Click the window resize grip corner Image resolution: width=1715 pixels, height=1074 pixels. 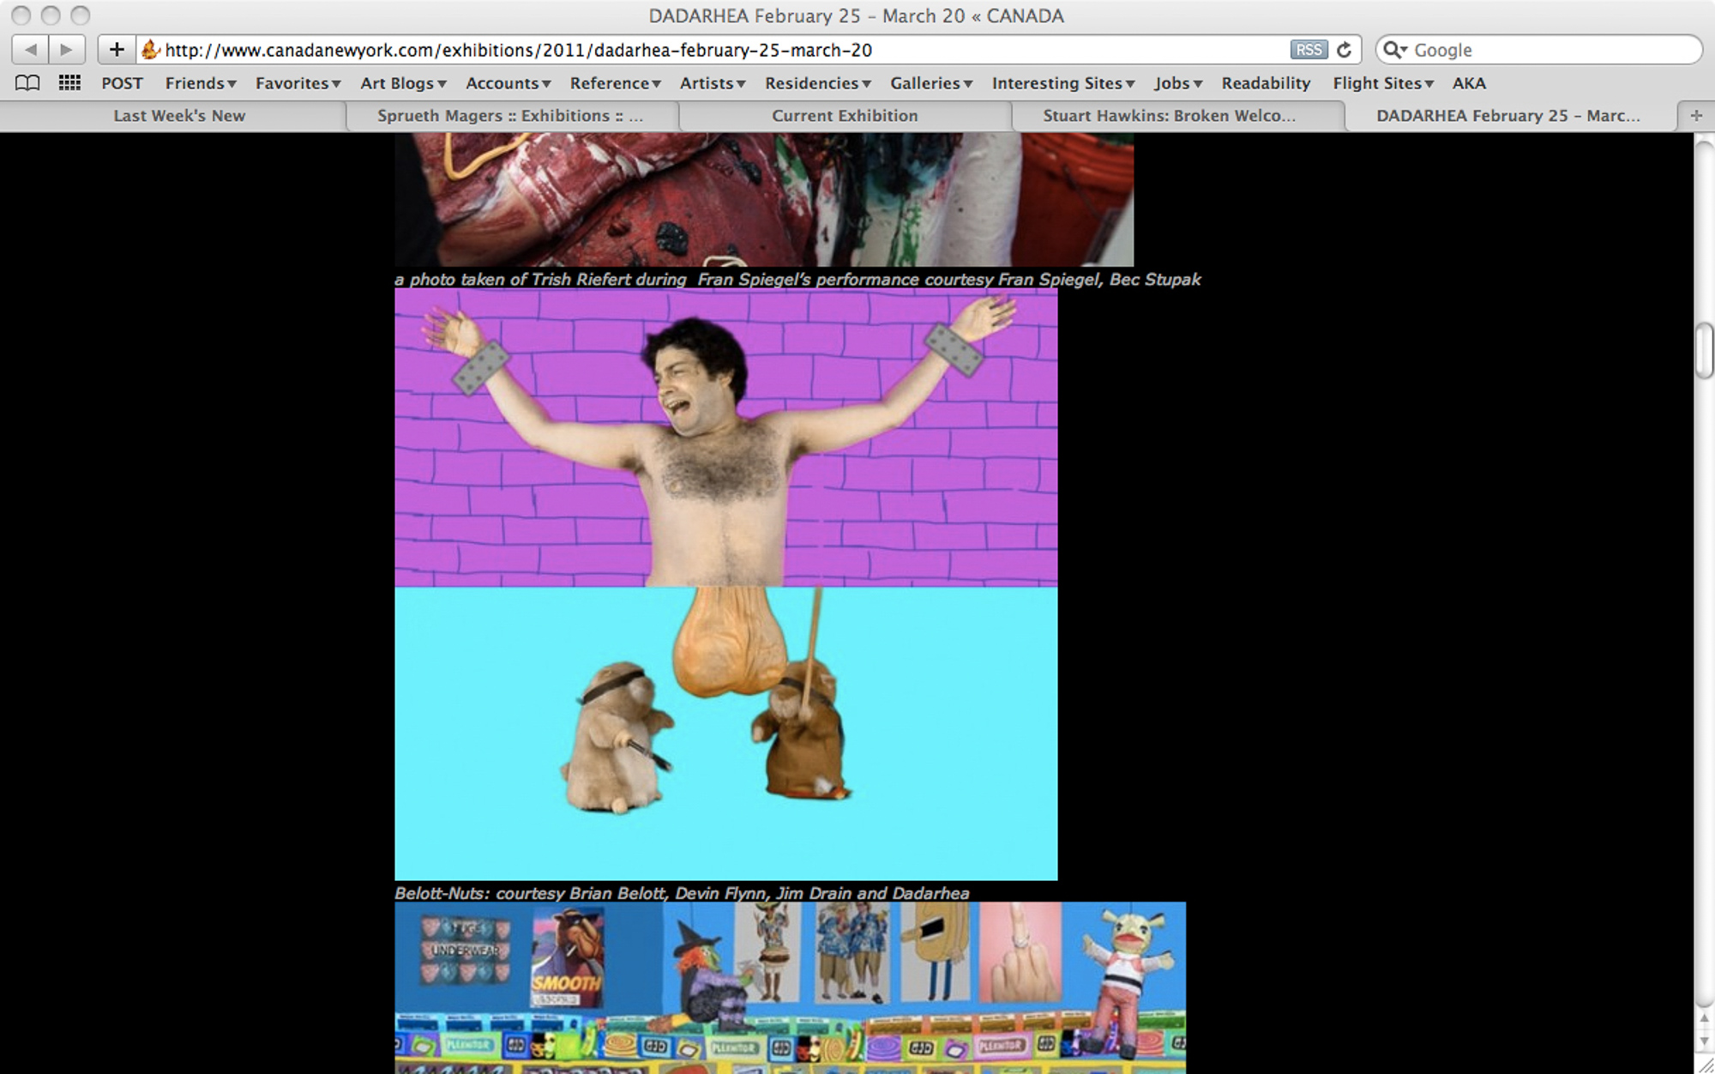click(1705, 1065)
